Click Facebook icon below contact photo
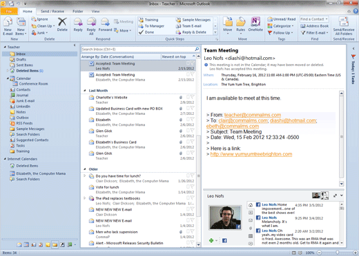 pos(224,240)
